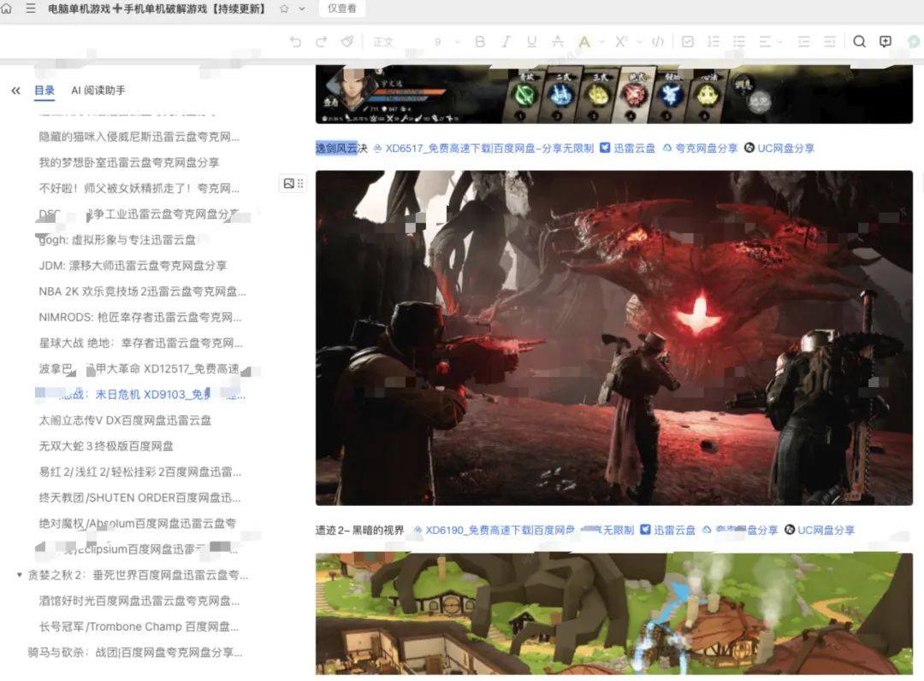Select JDM: 漂移大师 outline entry
924x681 pixels.
[133, 266]
